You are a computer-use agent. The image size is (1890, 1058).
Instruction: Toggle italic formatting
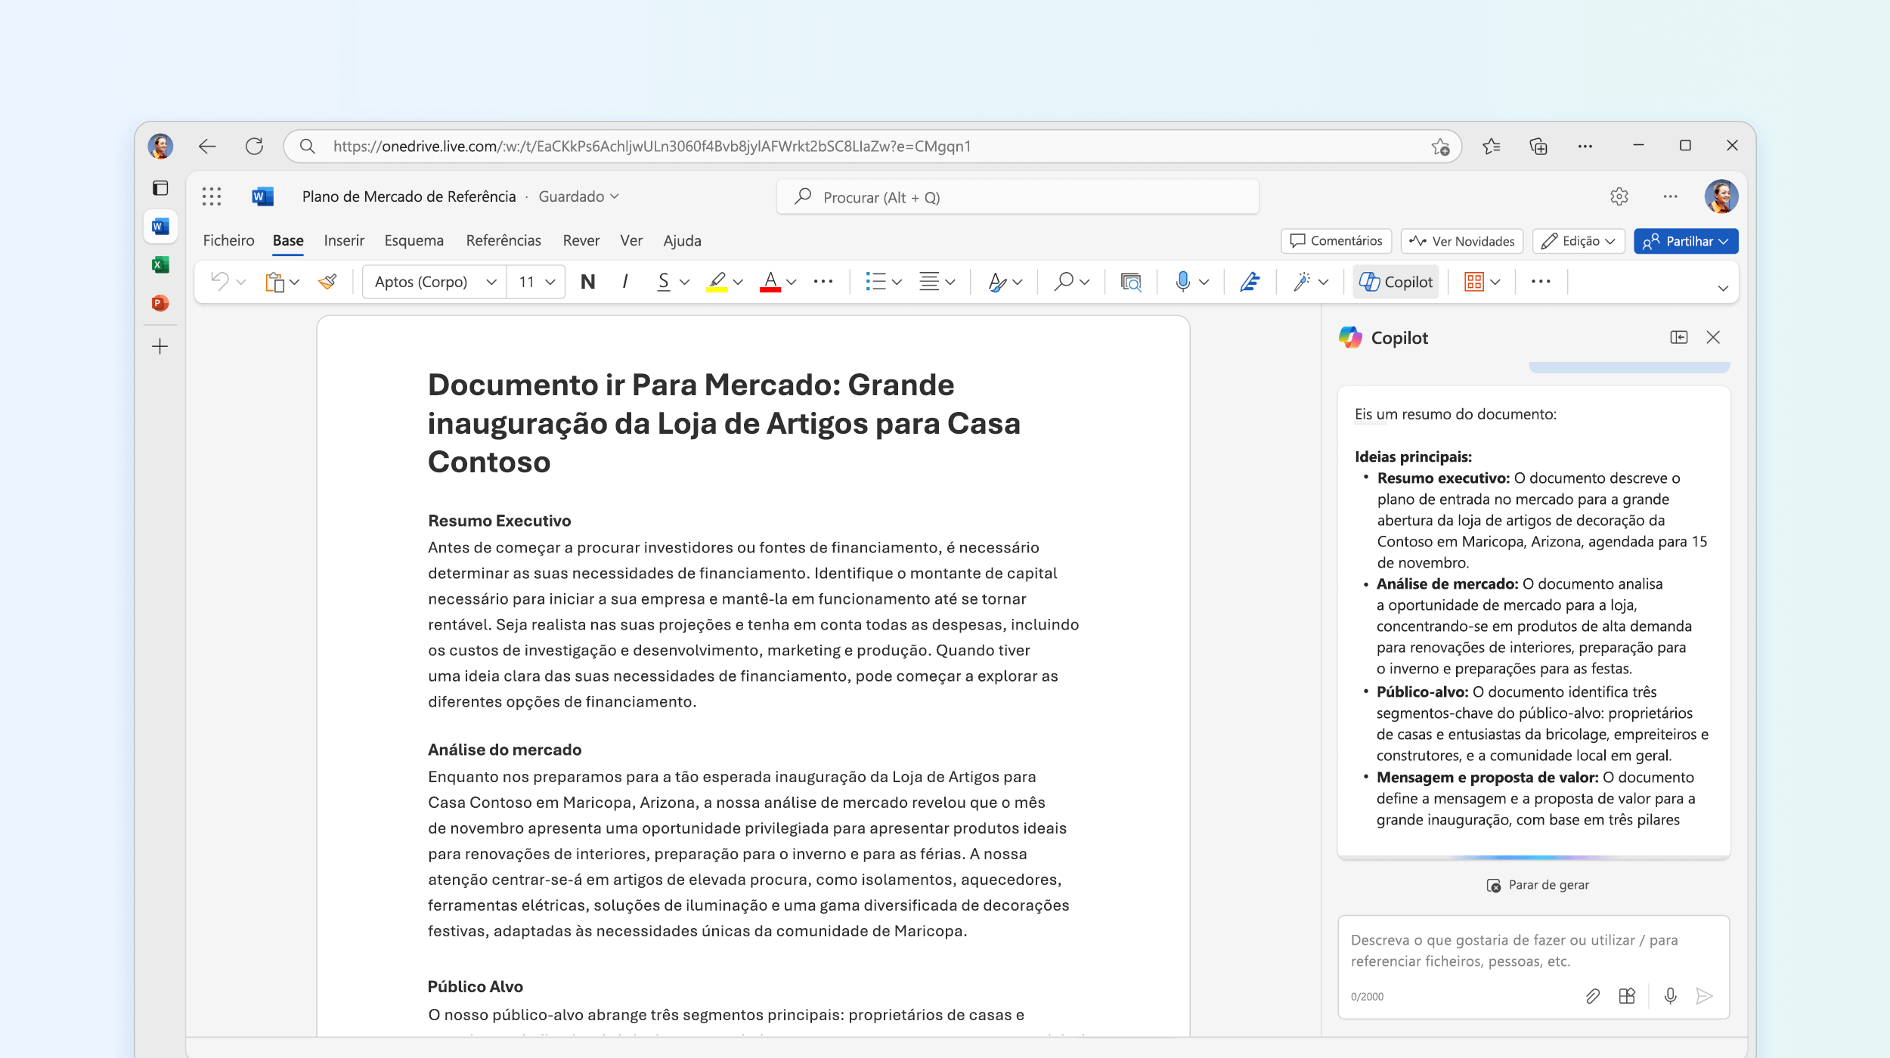point(625,282)
